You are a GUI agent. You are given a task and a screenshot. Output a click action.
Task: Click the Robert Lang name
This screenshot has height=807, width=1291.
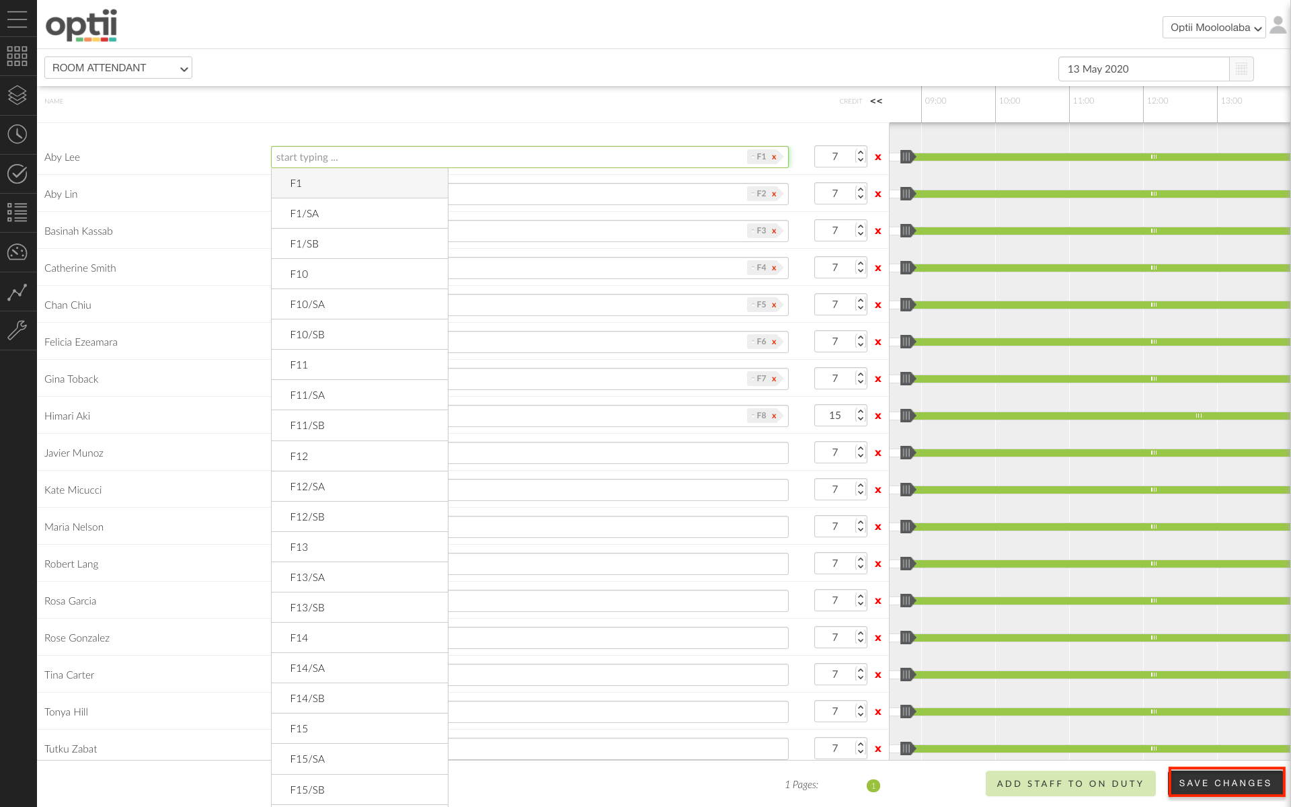pyautogui.click(x=71, y=564)
